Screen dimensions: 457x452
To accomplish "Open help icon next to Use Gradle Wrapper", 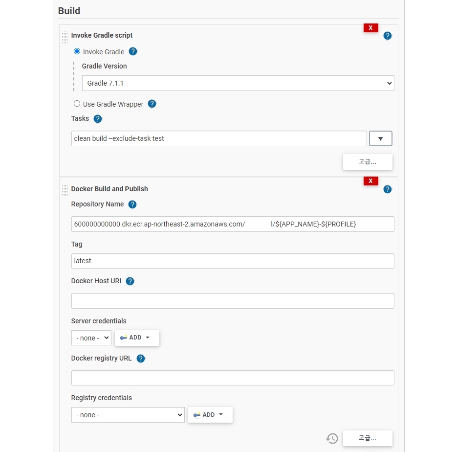I will 152,104.
